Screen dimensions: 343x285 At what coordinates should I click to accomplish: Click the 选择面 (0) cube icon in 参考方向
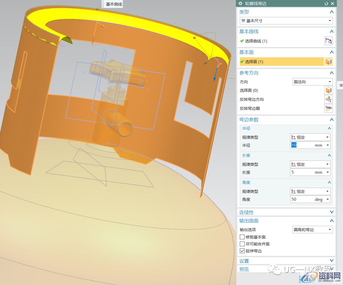coord(328,90)
